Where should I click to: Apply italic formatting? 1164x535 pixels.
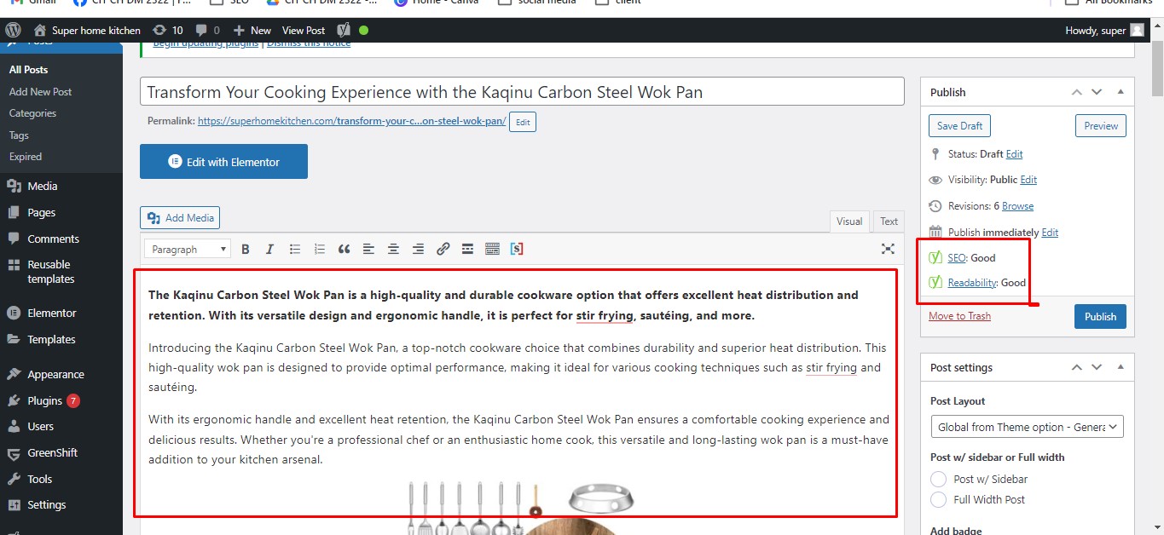pyautogui.click(x=269, y=249)
